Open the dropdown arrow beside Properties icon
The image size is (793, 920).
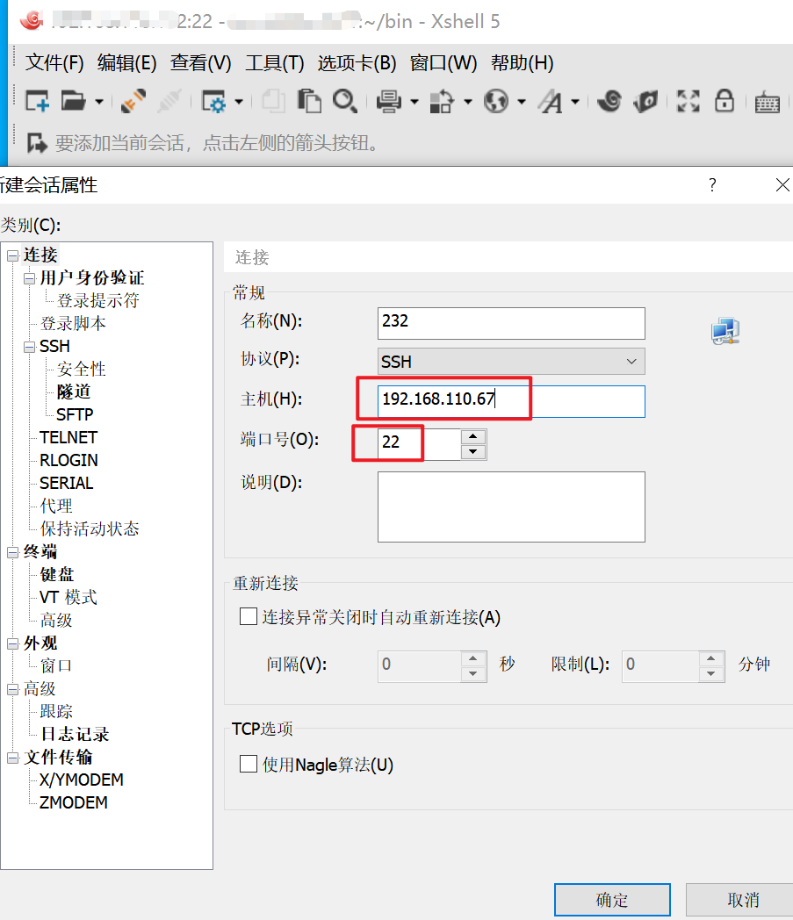(238, 102)
